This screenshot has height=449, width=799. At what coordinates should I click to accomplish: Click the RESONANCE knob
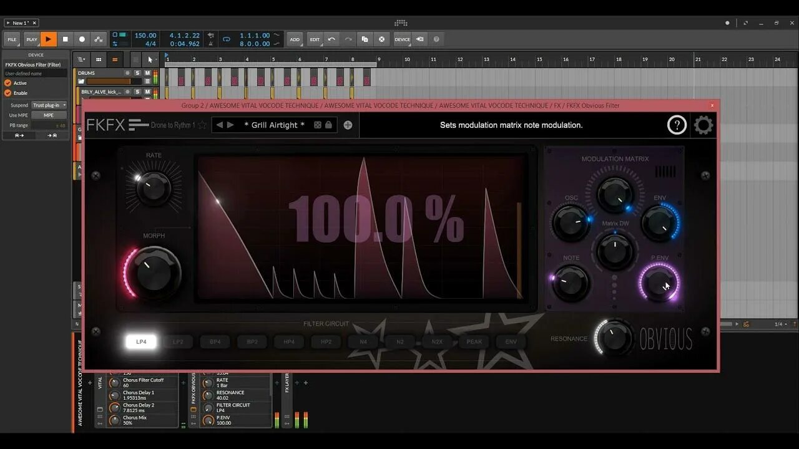tap(615, 337)
